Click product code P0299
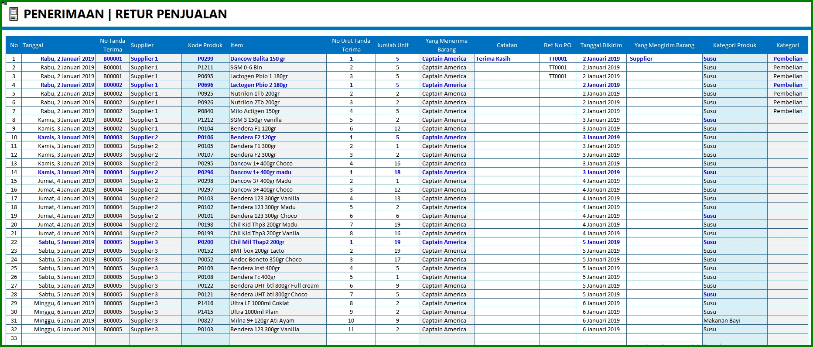Screen dimensions: 813x347 [205, 58]
